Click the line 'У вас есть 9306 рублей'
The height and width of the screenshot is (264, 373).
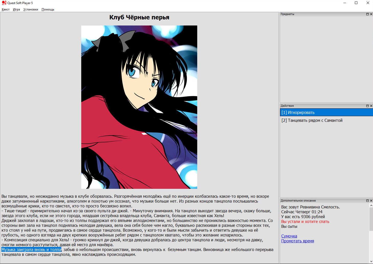(303, 217)
